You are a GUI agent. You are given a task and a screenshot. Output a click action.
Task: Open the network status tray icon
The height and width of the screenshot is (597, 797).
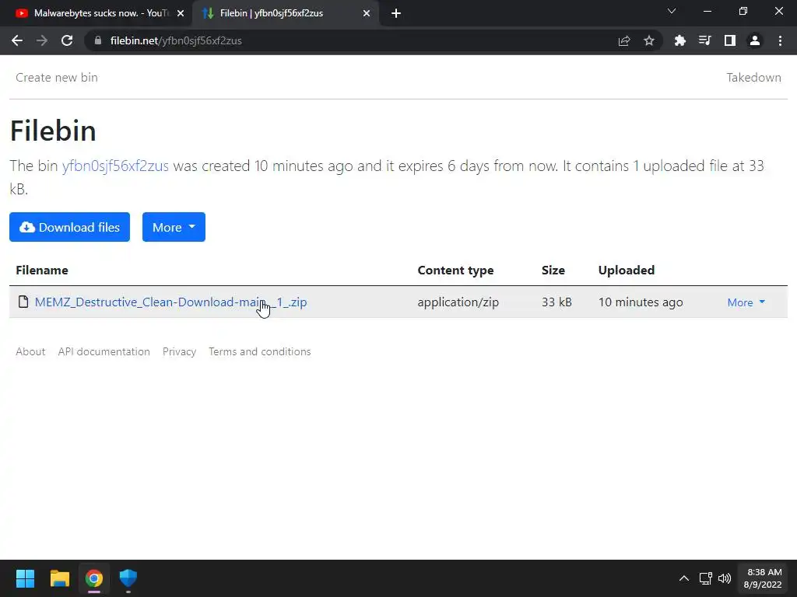[705, 578]
